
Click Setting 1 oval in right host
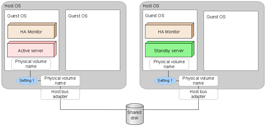click(165, 81)
